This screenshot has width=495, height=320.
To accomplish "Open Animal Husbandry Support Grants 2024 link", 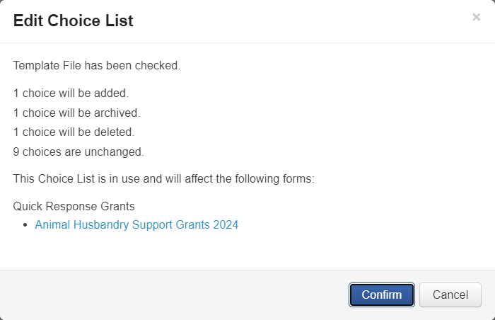I will click(x=136, y=225).
